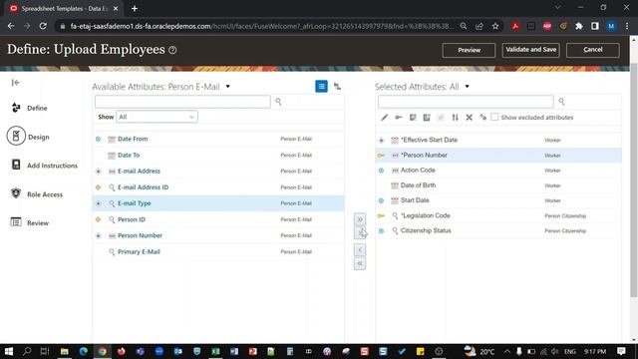Open a new browser tab
The width and height of the screenshot is (638, 359).
[135, 8]
